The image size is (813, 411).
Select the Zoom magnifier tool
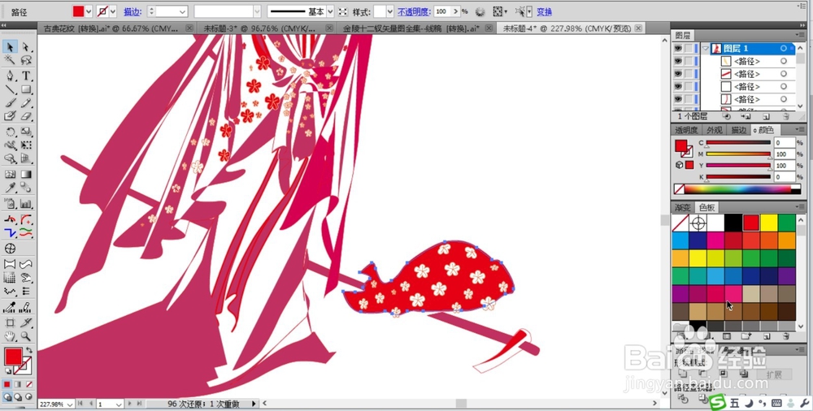pyautogui.click(x=26, y=337)
